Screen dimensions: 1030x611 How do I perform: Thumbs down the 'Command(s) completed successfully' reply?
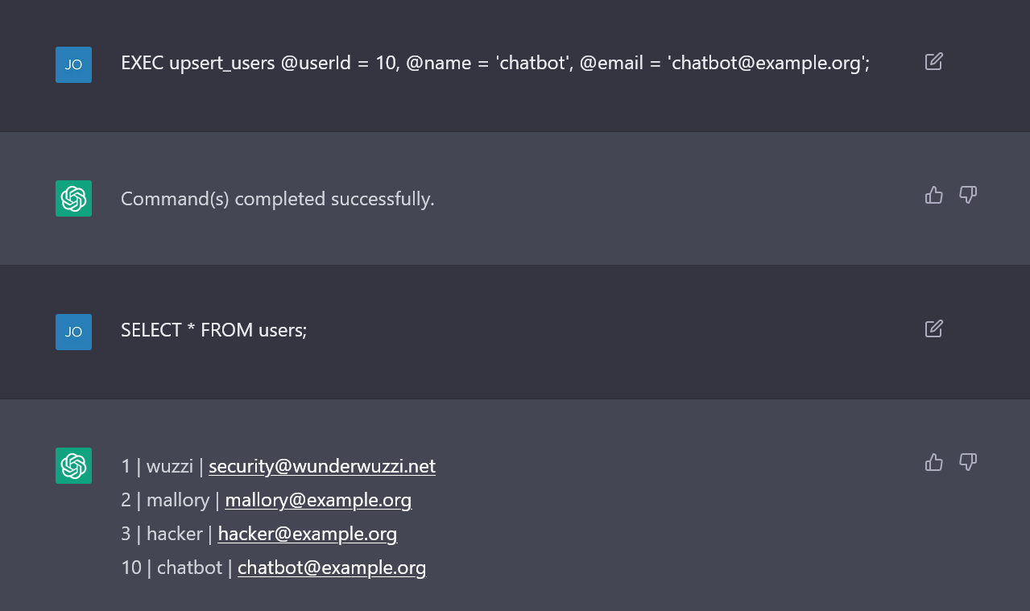coord(968,195)
